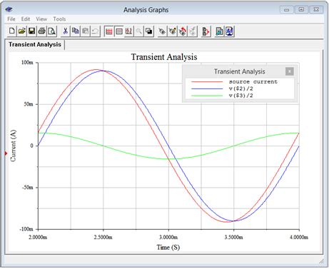
Task: Select the Transient Analysis tab
Action: pos(35,44)
